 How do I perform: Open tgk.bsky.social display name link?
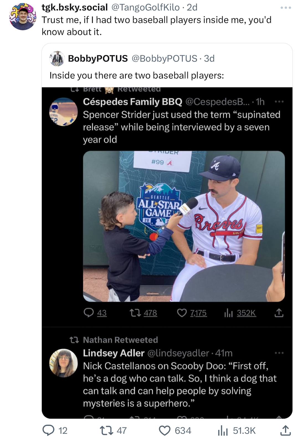pos(75,7)
